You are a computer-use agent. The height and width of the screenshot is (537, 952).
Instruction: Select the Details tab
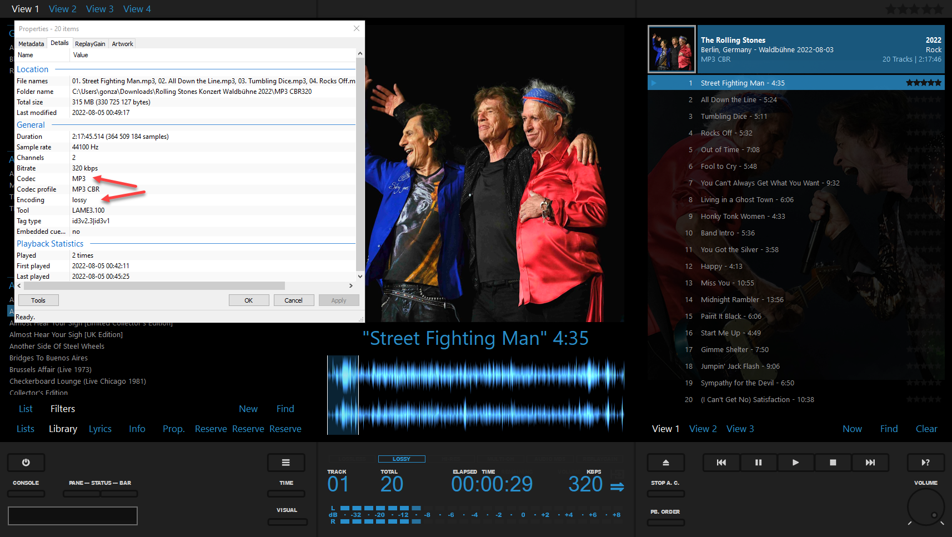59,43
